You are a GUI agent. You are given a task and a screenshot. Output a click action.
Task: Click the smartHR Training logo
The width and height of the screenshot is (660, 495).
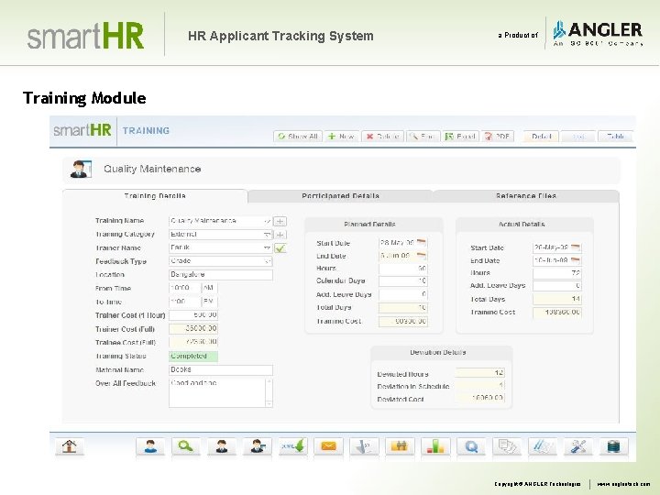click(x=82, y=130)
